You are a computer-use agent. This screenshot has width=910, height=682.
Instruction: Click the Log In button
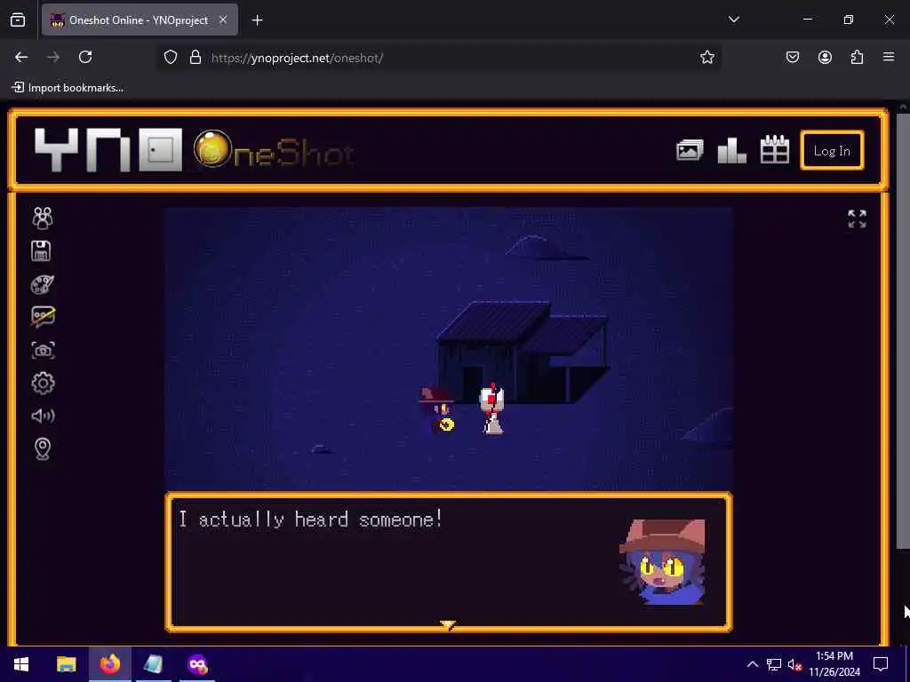[x=832, y=151]
